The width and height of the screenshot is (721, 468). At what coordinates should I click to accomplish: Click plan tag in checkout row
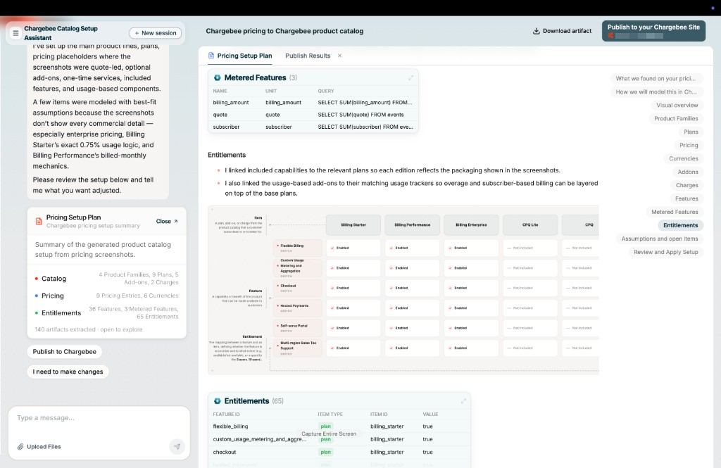[x=325, y=452]
